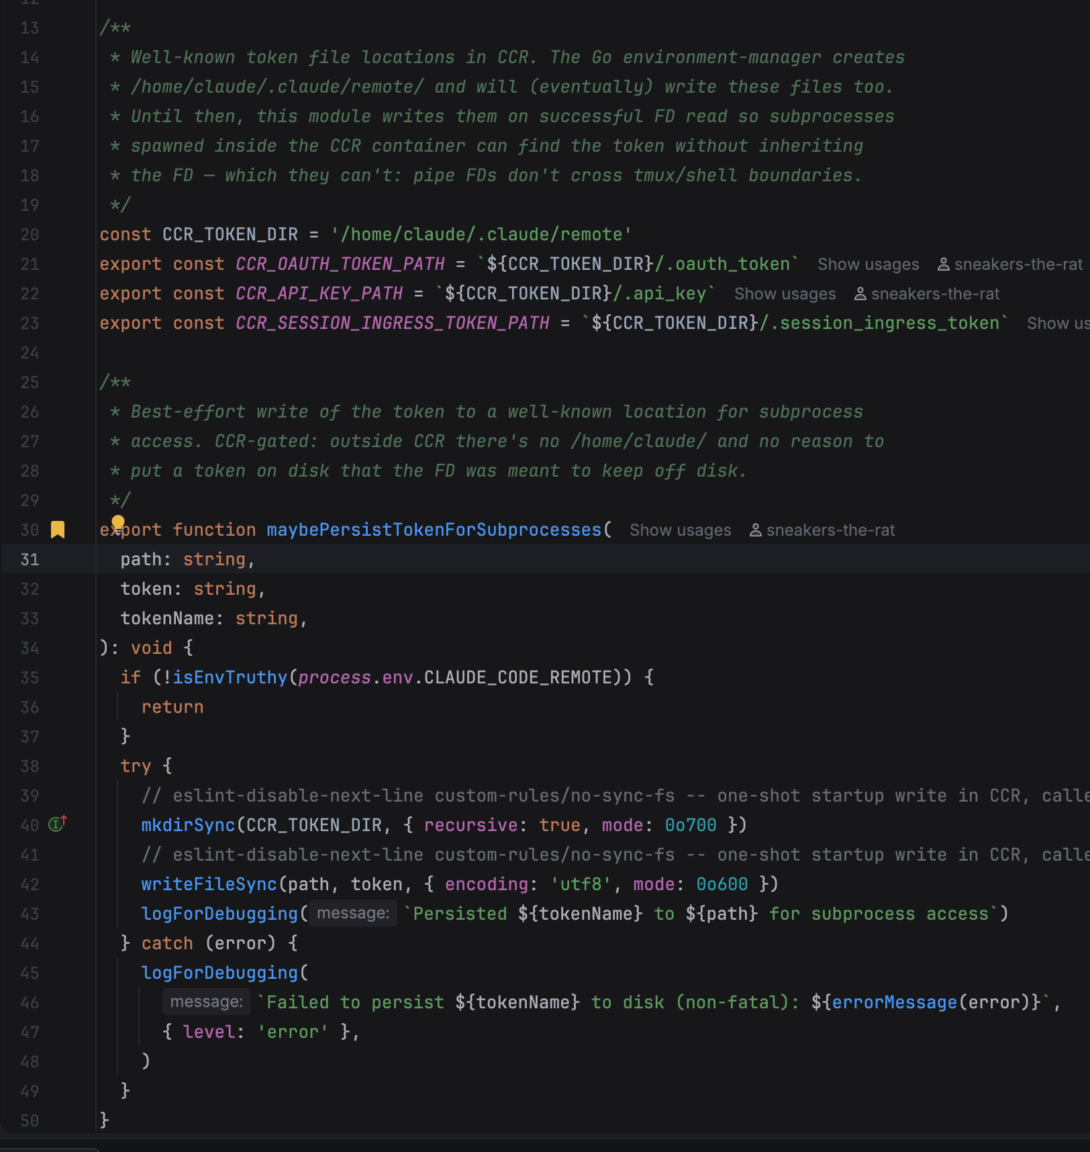Click the eslint-disable comment on line 41

point(615,855)
